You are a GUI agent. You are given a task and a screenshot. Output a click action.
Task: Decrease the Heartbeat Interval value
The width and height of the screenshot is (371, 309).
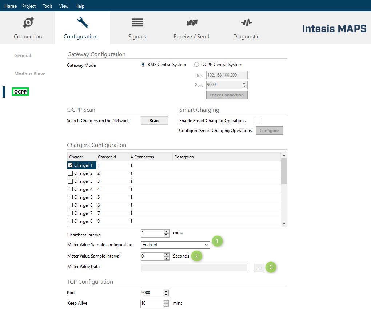[x=167, y=235]
